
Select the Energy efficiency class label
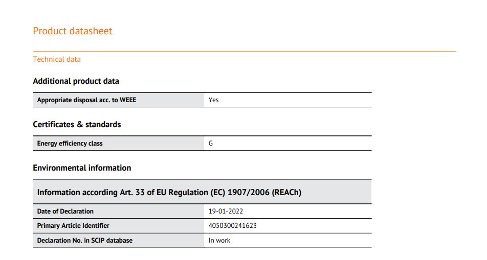point(70,144)
